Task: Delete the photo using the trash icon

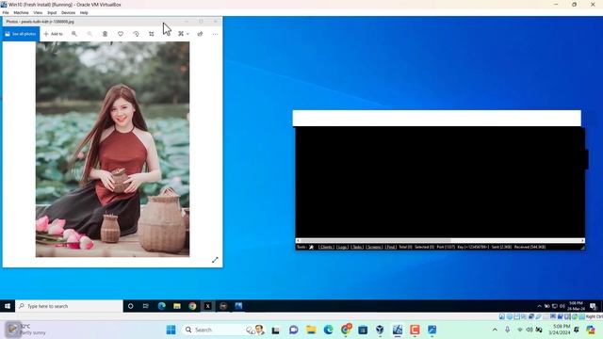Action: pos(105,34)
